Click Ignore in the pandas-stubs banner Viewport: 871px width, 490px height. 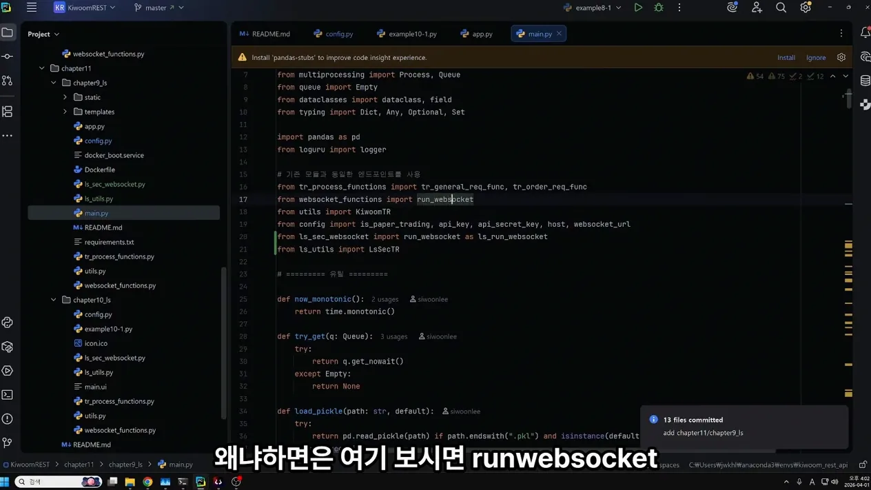(x=816, y=58)
